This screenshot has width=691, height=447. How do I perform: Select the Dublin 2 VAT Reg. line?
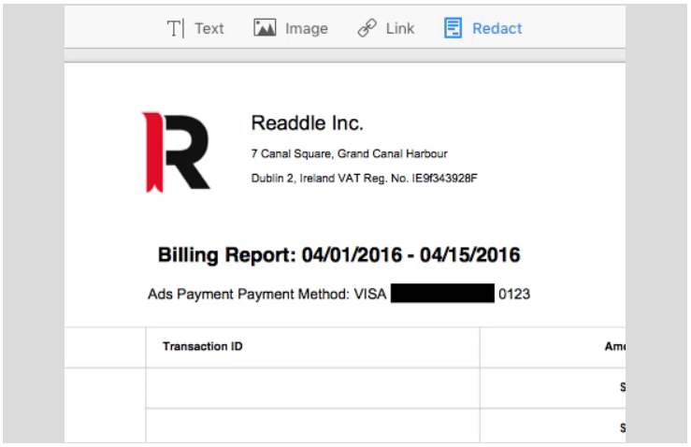[364, 178]
